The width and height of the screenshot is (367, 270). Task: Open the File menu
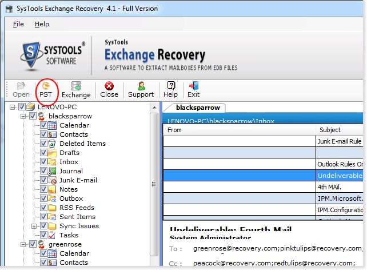tap(18, 24)
